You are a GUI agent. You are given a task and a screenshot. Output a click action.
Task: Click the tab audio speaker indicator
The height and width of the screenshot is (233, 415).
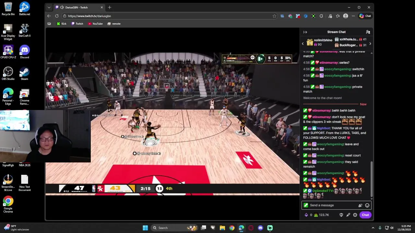[x=62, y=7]
